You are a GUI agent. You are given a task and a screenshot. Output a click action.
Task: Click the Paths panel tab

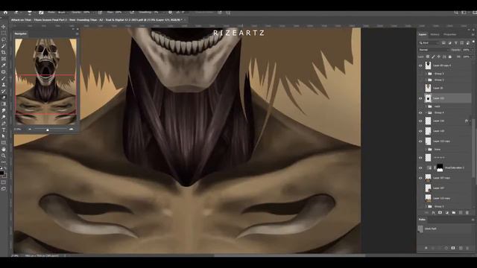coord(422,220)
